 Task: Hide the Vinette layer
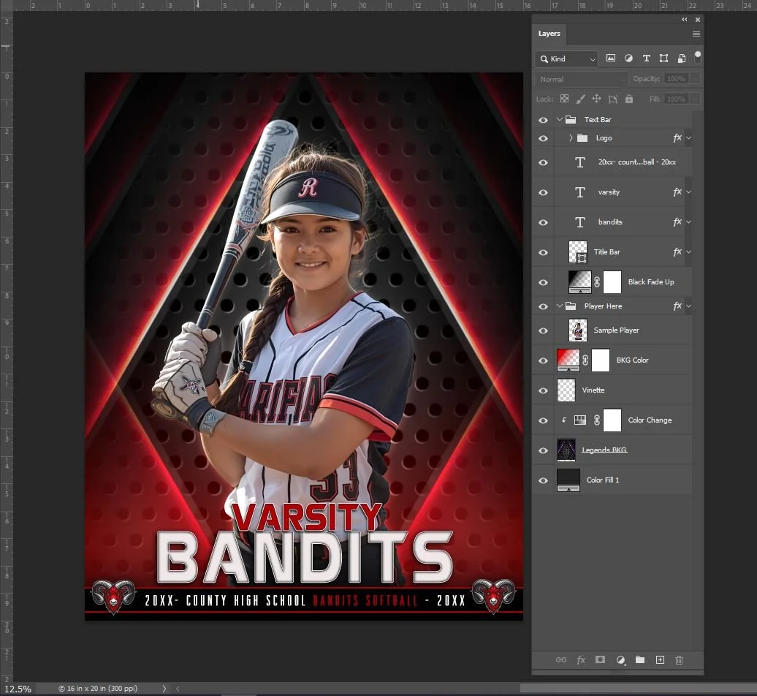click(x=543, y=390)
